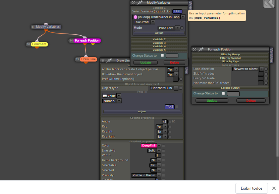Select the Draw Line block 15

click(x=86, y=59)
